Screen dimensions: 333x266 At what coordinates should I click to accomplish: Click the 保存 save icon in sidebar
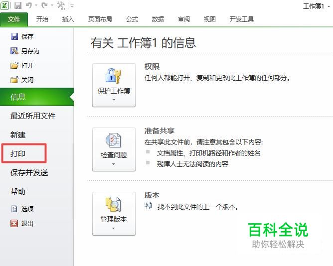click(x=14, y=36)
